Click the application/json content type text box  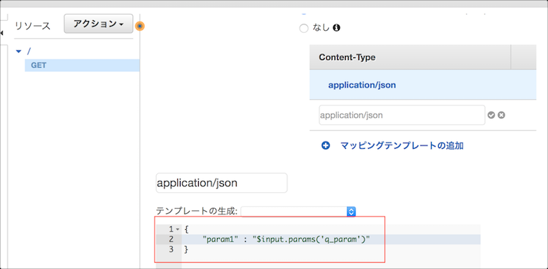coord(222,183)
